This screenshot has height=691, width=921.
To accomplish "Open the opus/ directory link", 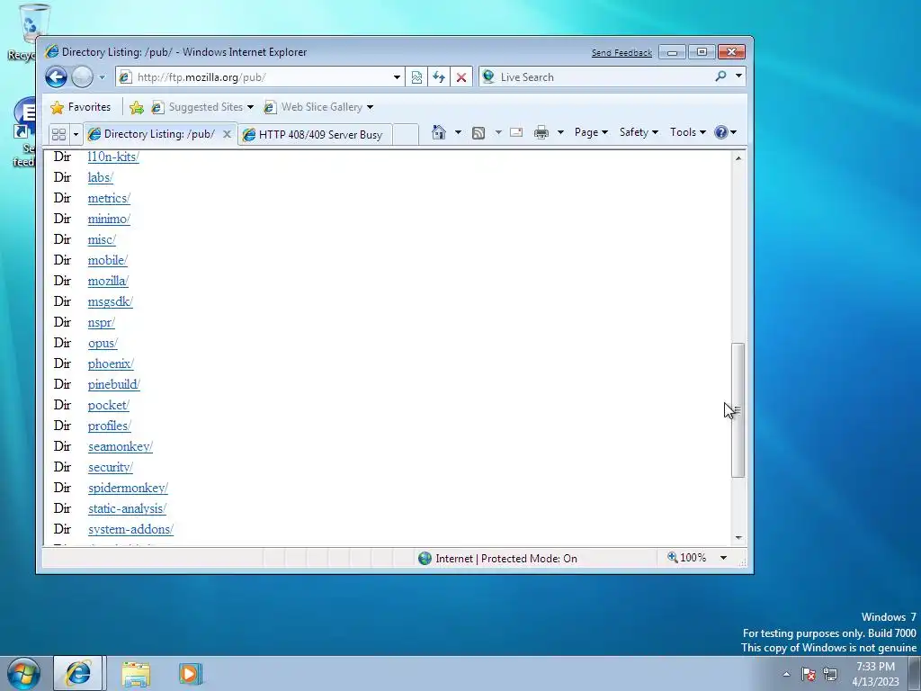I will [103, 343].
